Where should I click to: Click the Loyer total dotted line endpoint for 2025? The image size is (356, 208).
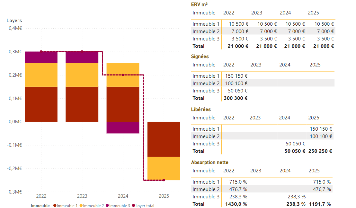[x=164, y=180]
